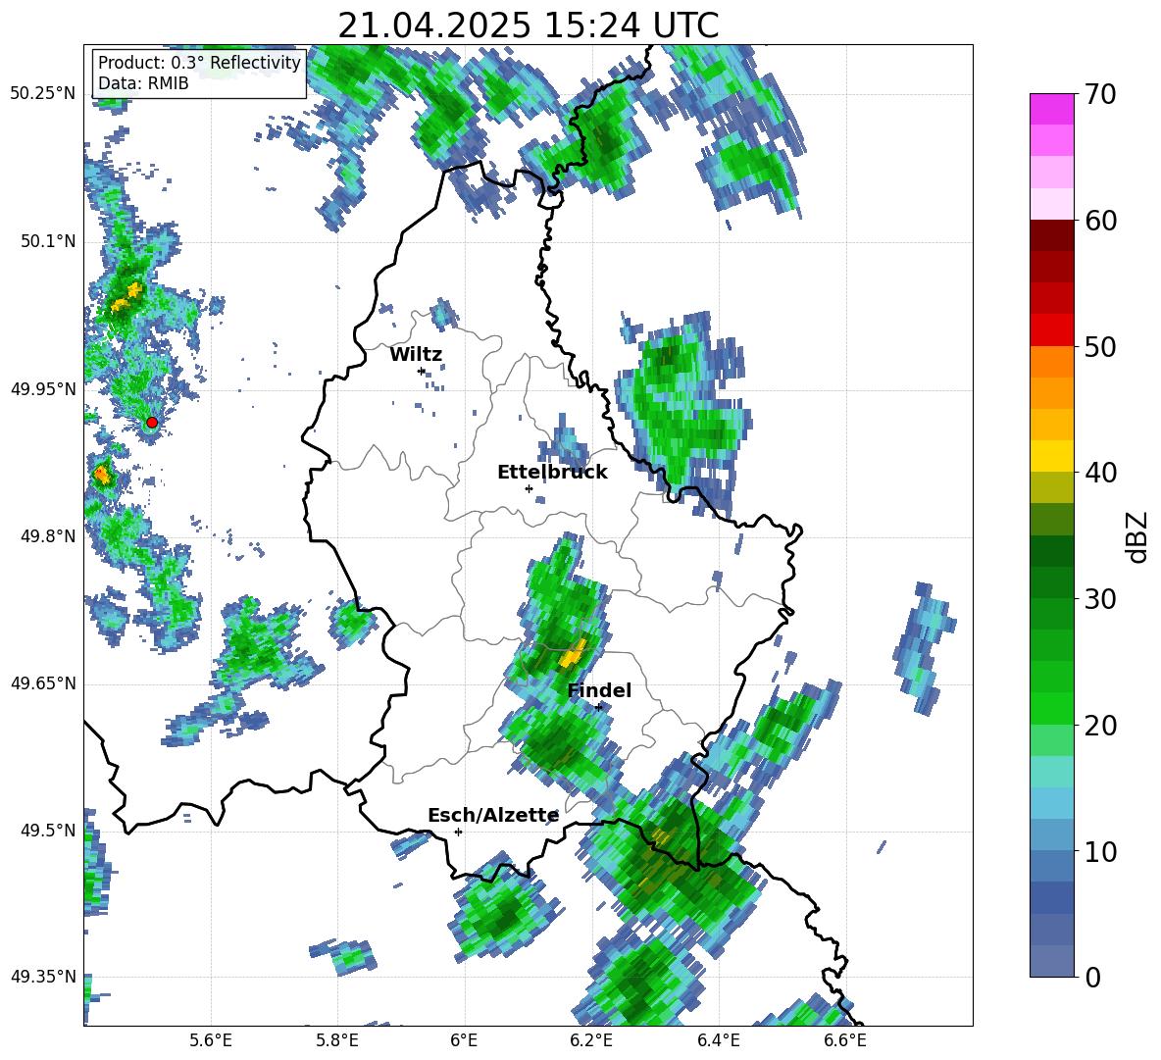Click the dBZ colorbar axis label

click(x=1137, y=536)
